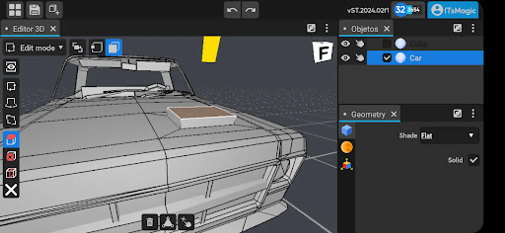Click the blue 32 level badge
Screen dimensions: 505x233
(x=400, y=10)
